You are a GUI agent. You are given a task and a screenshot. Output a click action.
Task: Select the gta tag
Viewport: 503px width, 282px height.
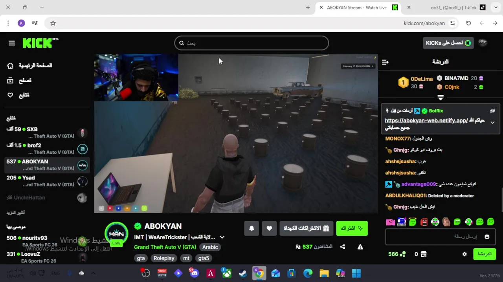click(141, 258)
